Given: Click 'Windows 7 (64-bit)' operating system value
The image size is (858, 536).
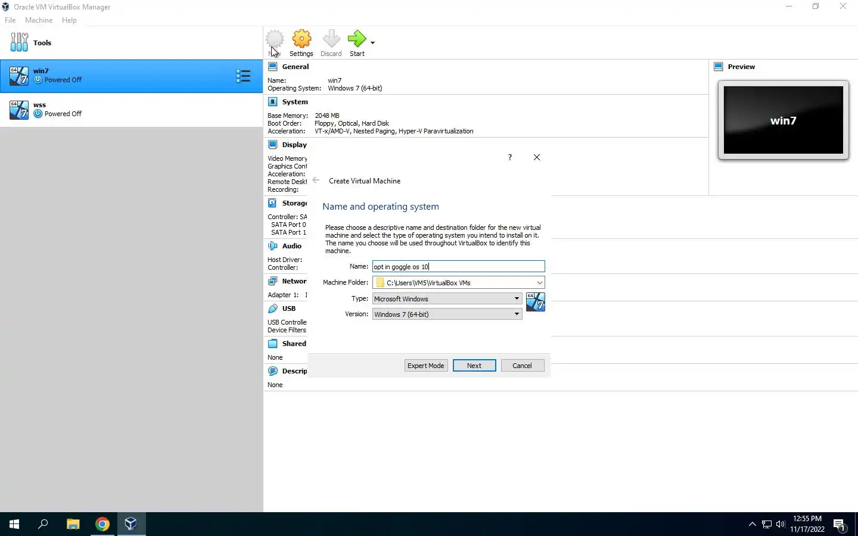Looking at the screenshot, I should pos(355,88).
